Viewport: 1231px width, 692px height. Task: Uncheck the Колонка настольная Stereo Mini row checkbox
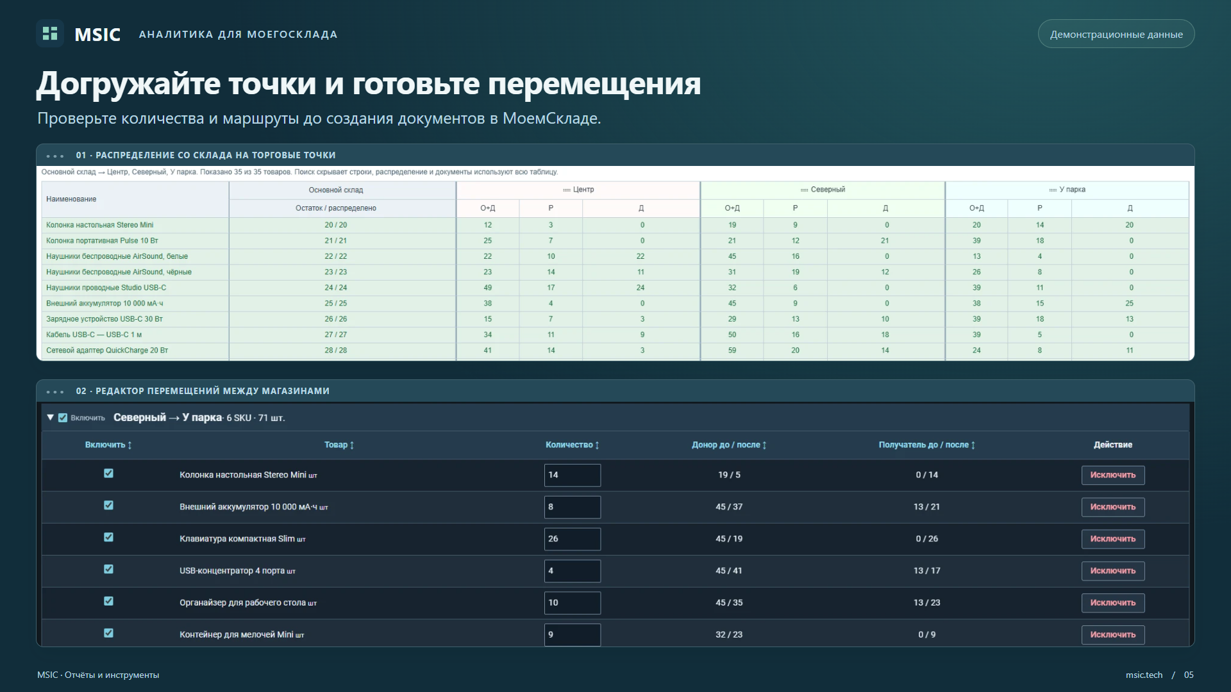point(108,474)
